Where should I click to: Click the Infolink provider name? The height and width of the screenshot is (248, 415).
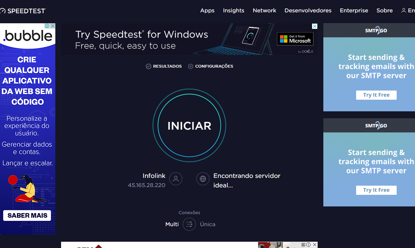154,176
